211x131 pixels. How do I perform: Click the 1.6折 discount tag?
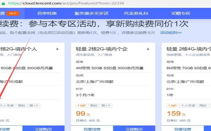81,106
